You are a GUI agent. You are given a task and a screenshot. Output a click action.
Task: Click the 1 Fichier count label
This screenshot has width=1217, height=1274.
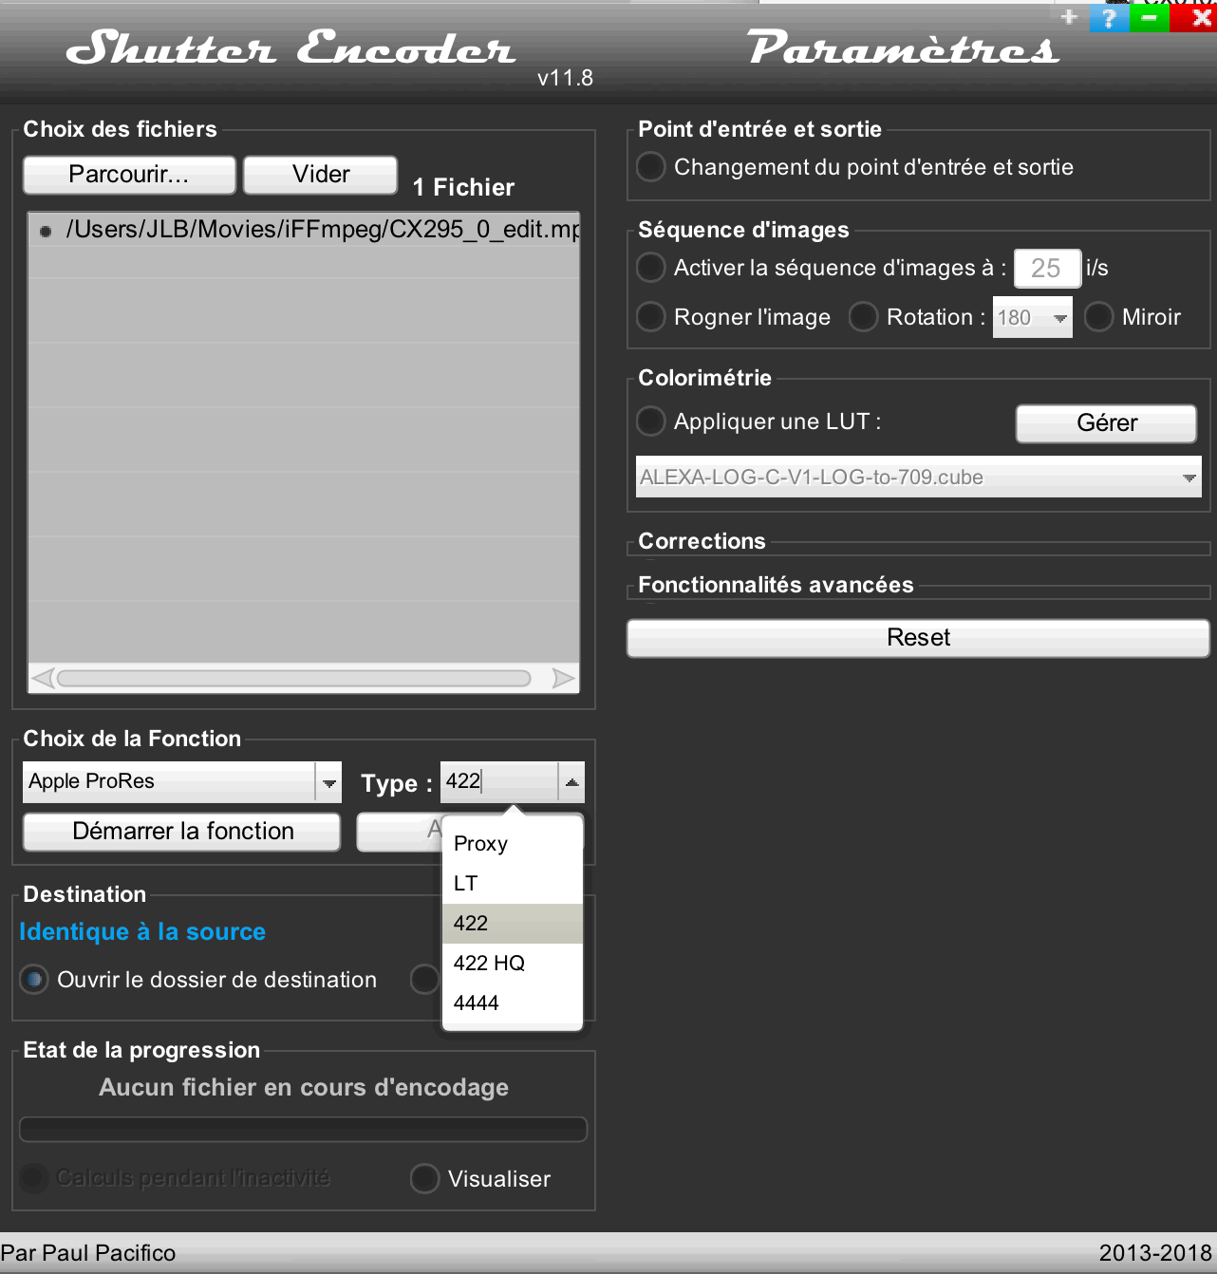(464, 188)
